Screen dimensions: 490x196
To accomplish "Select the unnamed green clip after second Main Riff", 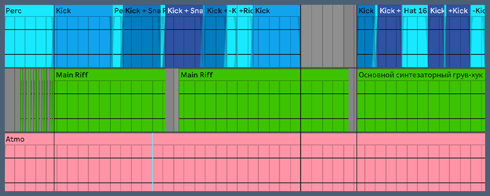I will 325,100.
